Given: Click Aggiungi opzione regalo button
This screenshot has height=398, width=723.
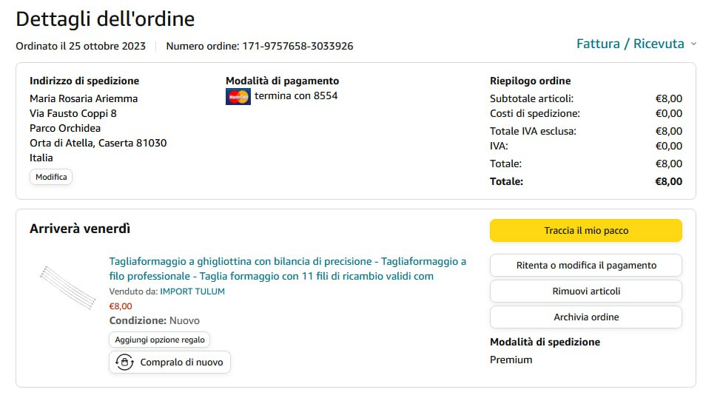Looking at the screenshot, I should point(160,340).
